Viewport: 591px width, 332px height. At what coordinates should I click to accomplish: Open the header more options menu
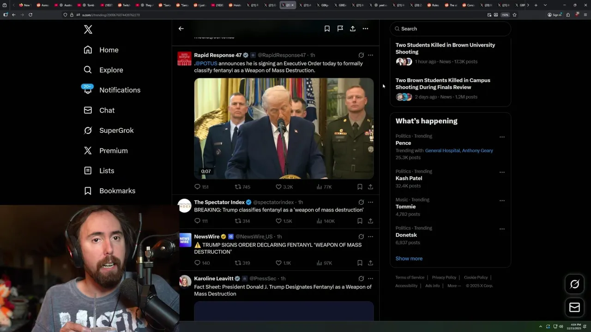[x=365, y=29]
